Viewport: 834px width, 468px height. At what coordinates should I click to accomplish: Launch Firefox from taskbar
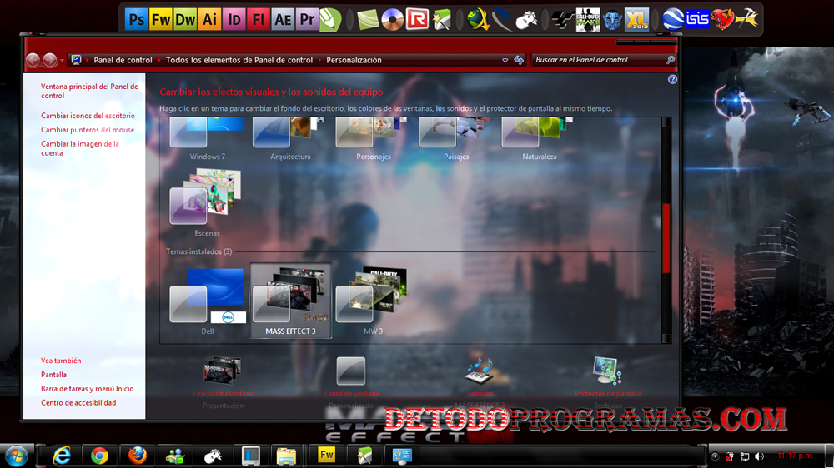click(138, 456)
